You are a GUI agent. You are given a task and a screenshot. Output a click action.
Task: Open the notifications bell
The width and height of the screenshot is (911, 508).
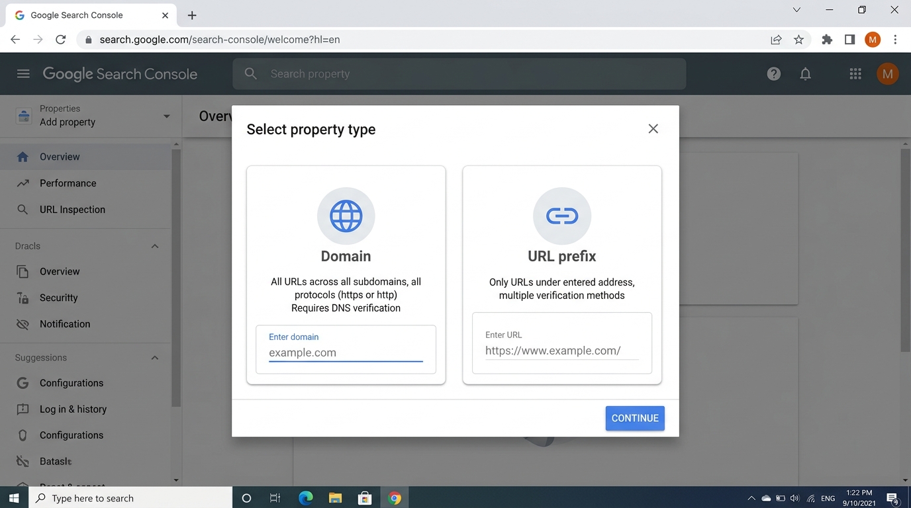[806, 74]
